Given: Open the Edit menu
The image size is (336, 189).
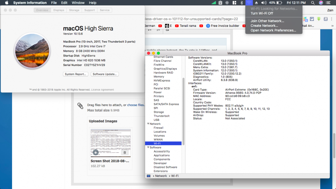Looking at the screenshot, I should [64, 3].
